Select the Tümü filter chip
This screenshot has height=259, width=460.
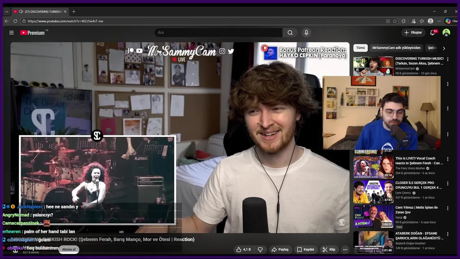[360, 48]
